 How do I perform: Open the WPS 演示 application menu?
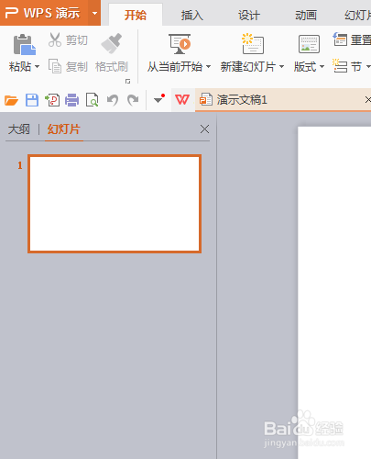[44, 13]
